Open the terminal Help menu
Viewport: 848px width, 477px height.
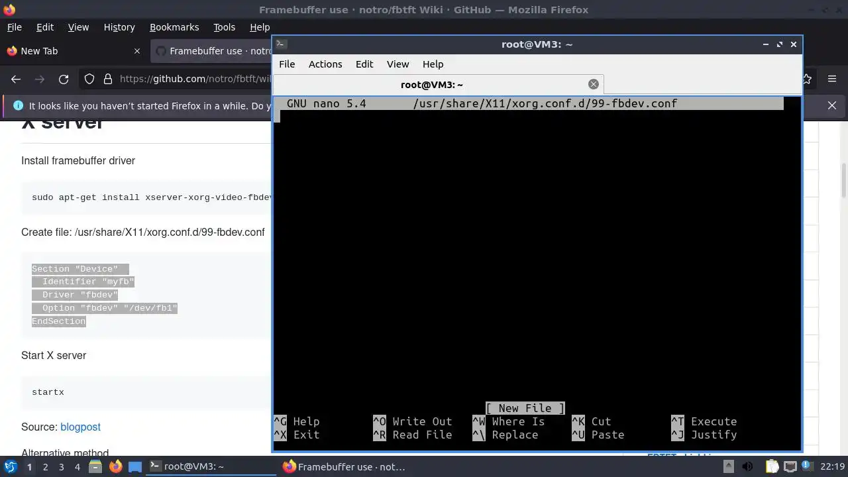(433, 64)
